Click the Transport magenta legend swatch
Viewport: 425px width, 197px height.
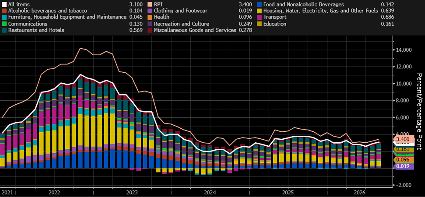pyautogui.click(x=259, y=18)
